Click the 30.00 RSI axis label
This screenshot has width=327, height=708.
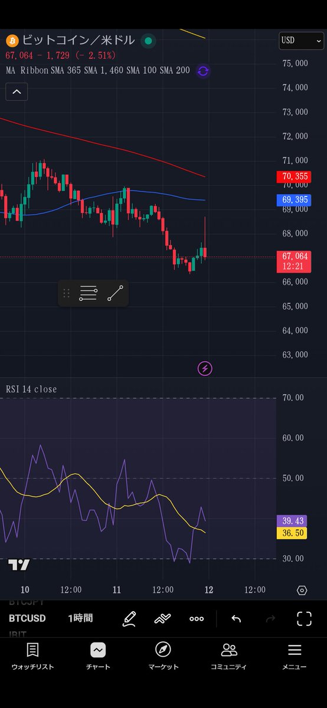coord(293,558)
